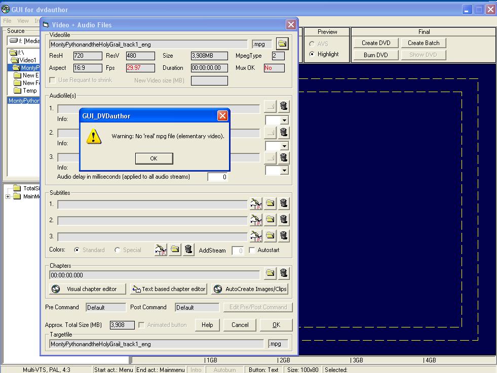Delete subtitle 1 with trash icon

[284, 203]
